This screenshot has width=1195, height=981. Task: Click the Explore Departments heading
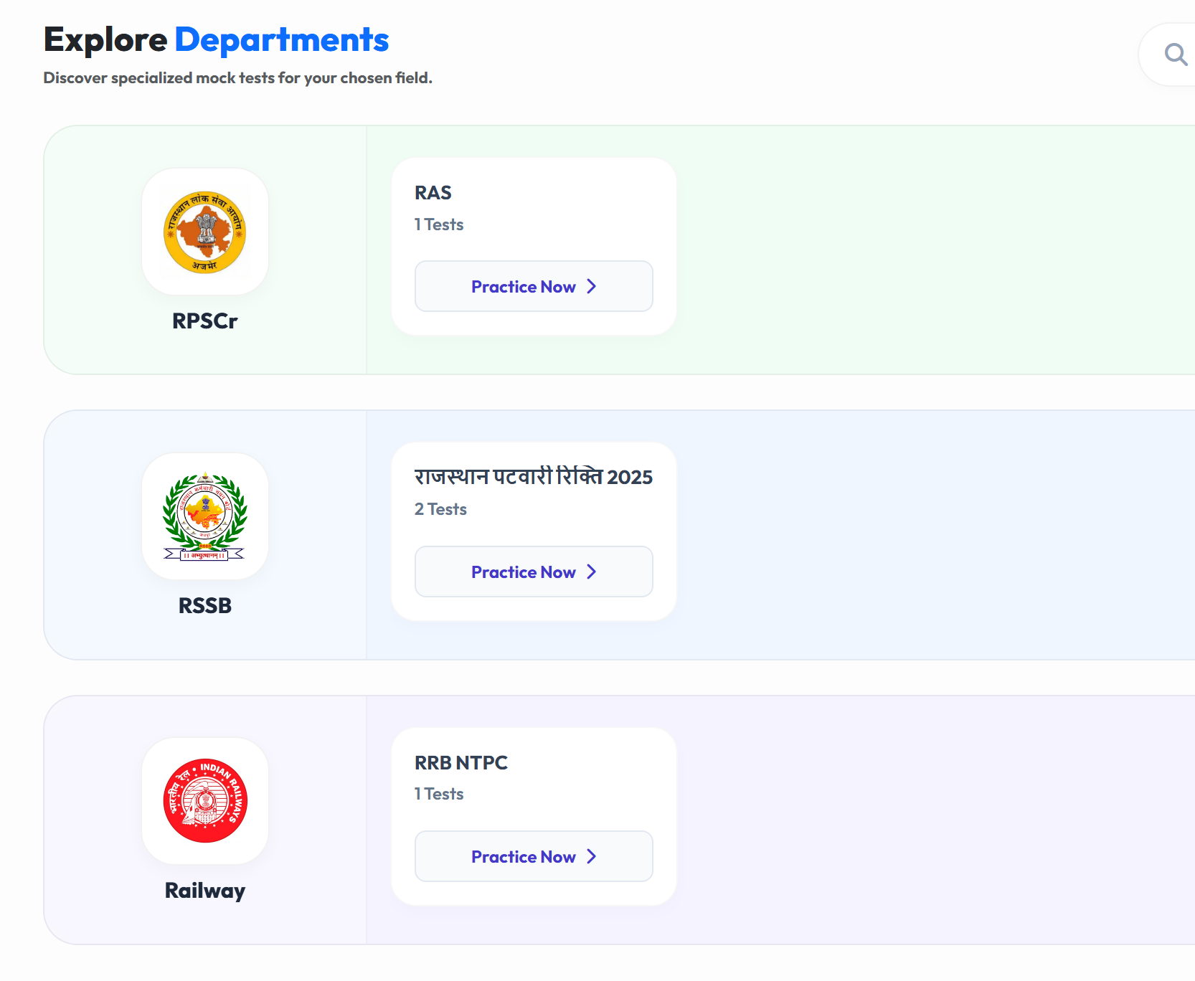coord(216,39)
